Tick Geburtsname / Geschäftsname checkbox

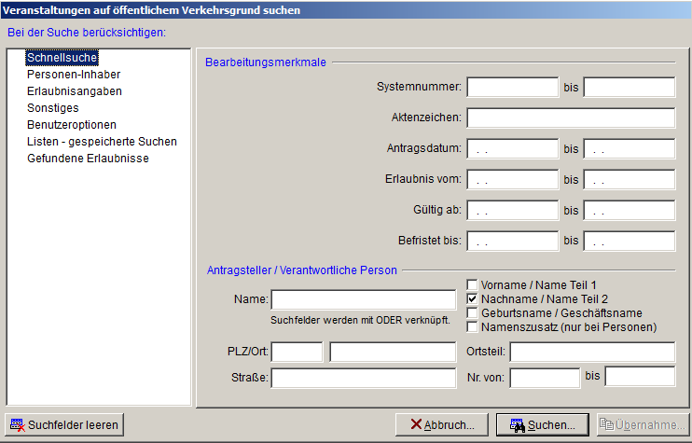pos(473,312)
